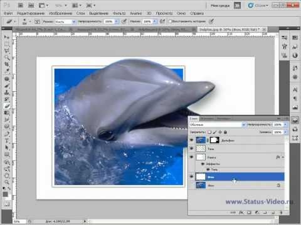This screenshot has width=301, height=225.
Task: Click the foreground color swatch
Action: coord(5,194)
